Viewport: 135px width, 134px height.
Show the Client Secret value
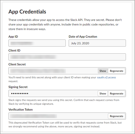103,71
